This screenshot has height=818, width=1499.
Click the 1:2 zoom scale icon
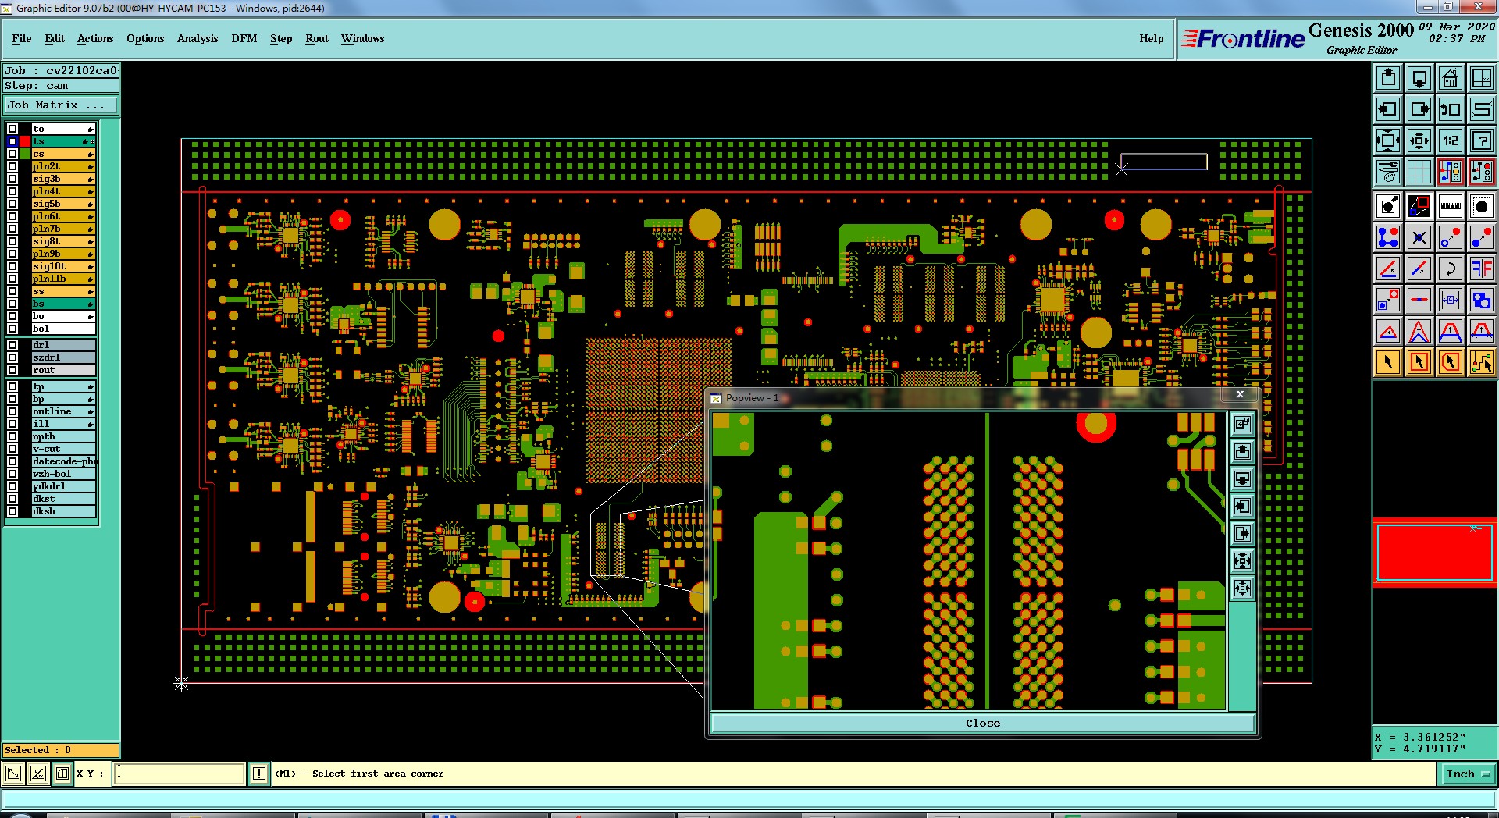[x=1451, y=140]
